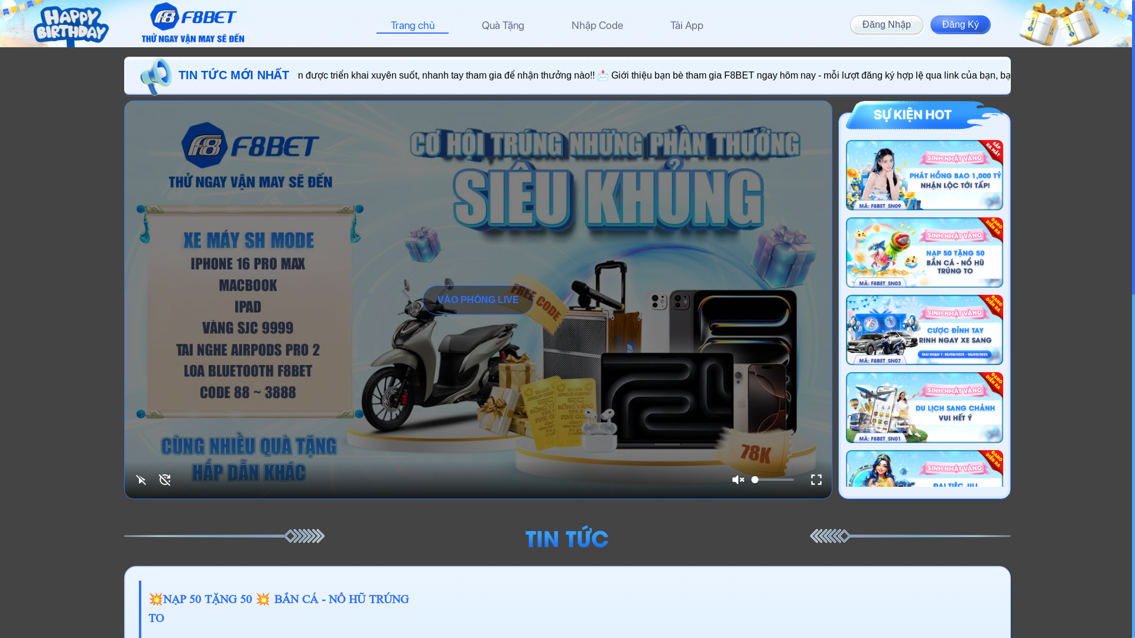Open event Nạp 50 tặng 50 bắn cá
The height and width of the screenshot is (638, 1135).
click(x=925, y=252)
